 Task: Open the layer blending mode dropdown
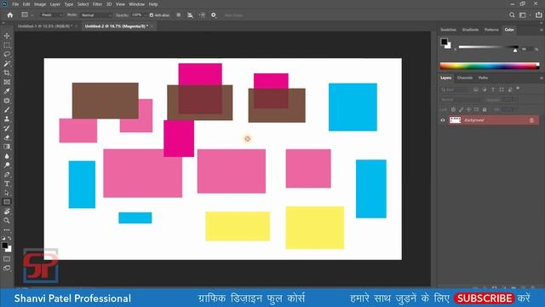[461, 100]
